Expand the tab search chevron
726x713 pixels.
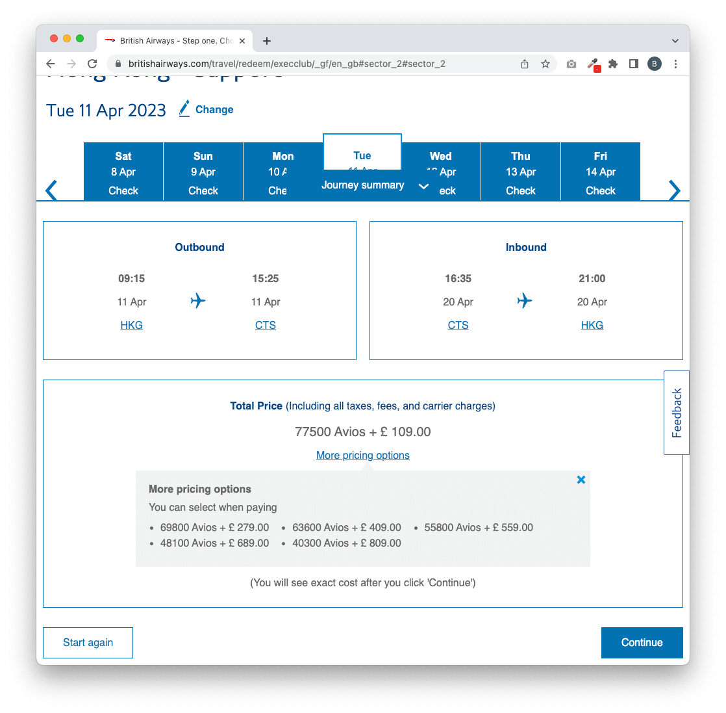675,41
